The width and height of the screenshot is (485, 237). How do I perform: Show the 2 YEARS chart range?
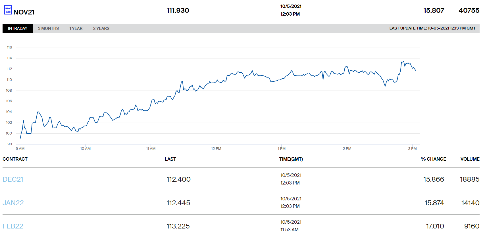(x=101, y=28)
